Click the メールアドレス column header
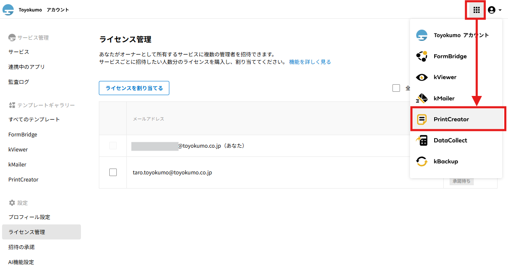This screenshot has height=272, width=508. pyautogui.click(x=148, y=119)
